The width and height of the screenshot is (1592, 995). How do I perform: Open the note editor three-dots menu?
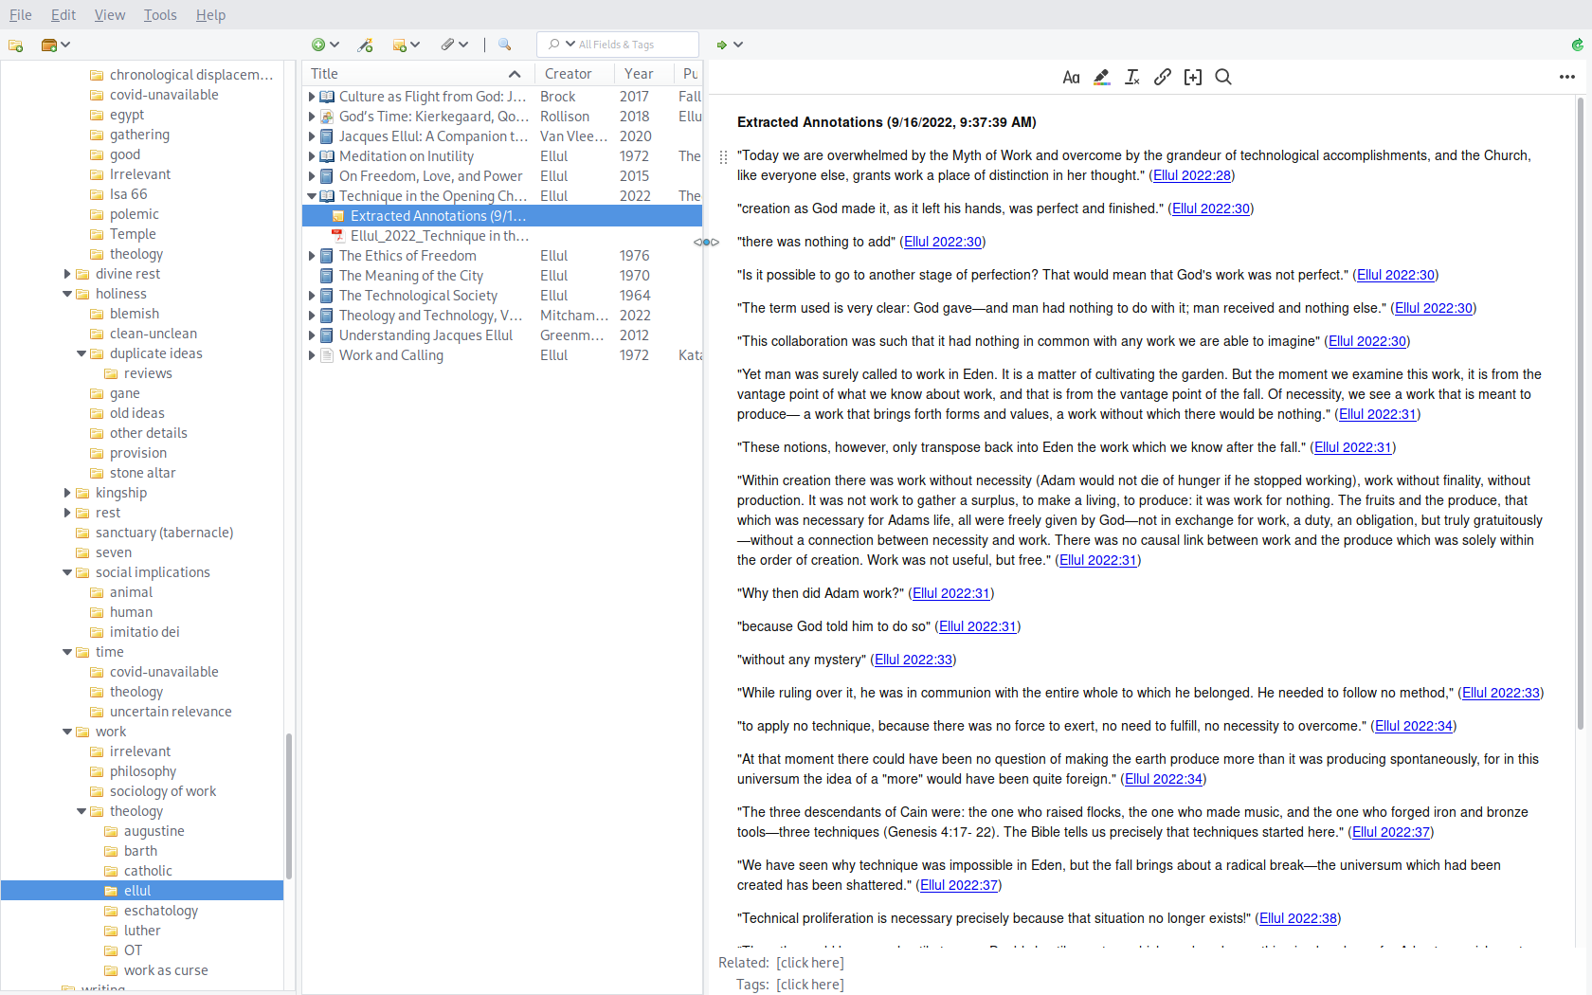[x=1566, y=78]
